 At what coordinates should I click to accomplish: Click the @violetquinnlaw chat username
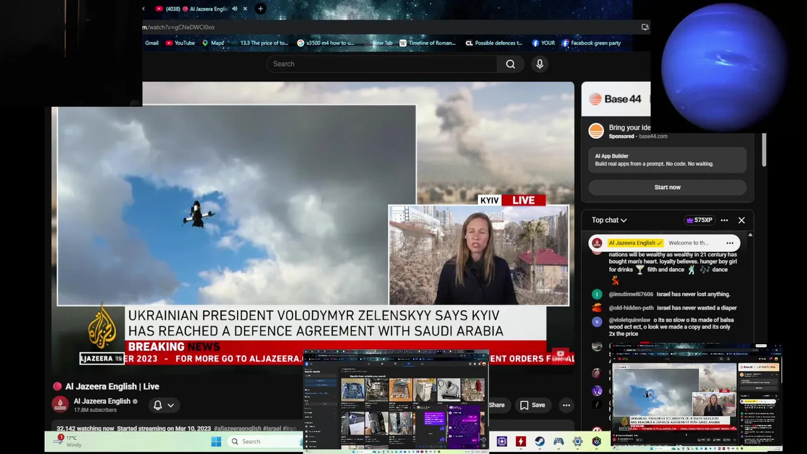click(629, 320)
